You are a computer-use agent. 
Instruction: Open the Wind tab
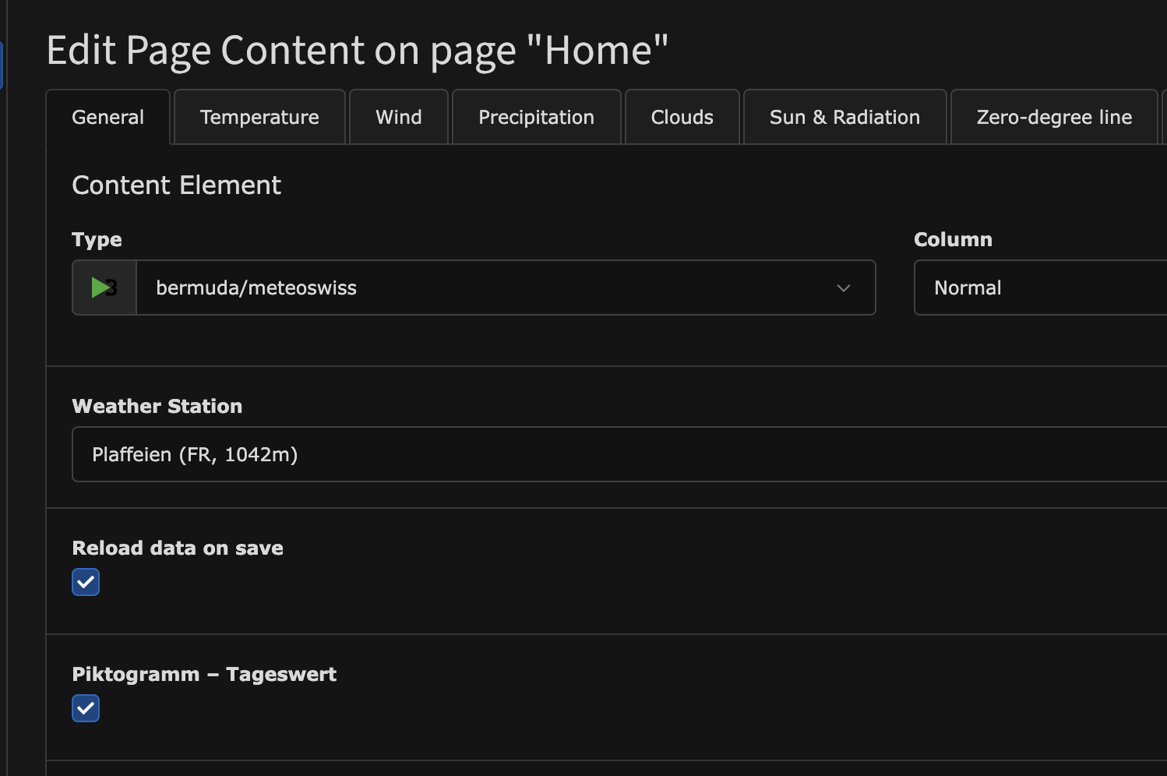pos(398,117)
